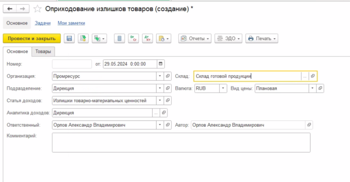Expand the Валюта RUB dropdown
This screenshot has width=350, height=182.
223,88
